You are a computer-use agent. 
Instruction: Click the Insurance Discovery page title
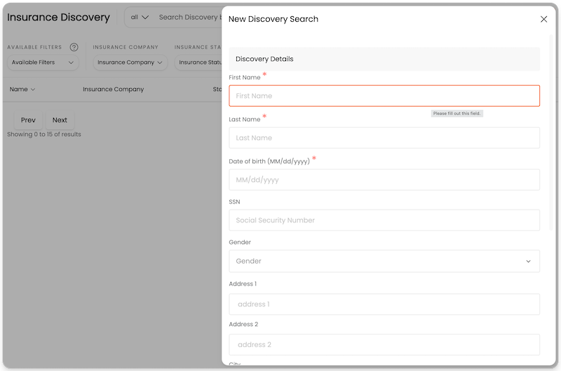click(x=59, y=18)
